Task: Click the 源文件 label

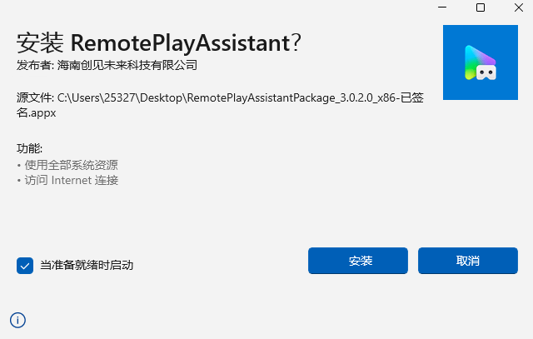Action: coord(35,98)
